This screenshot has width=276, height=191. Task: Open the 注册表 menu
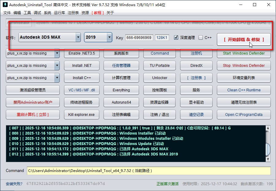pos(73,13)
